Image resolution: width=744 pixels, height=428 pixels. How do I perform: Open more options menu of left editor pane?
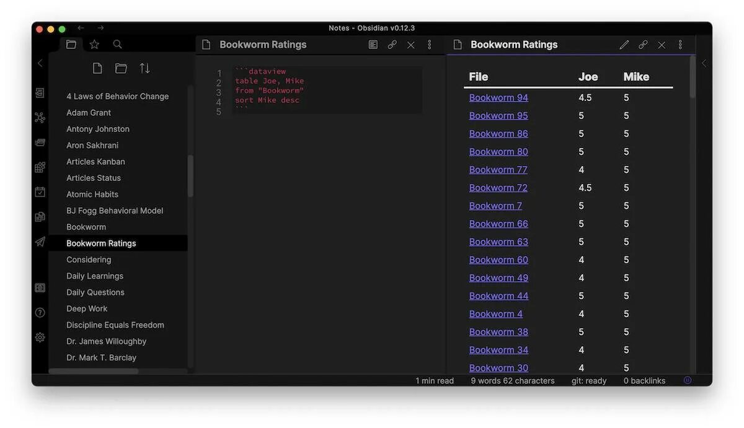(429, 45)
